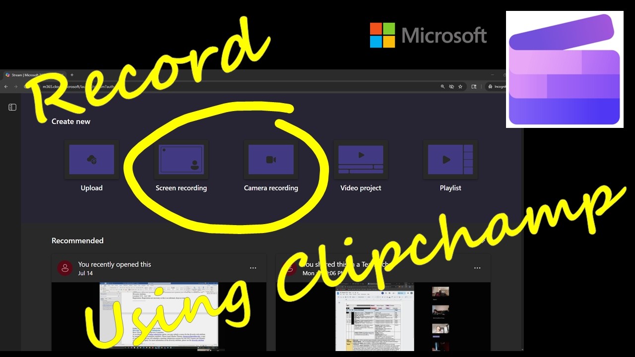Open the Playlist tile icon

pos(450,160)
